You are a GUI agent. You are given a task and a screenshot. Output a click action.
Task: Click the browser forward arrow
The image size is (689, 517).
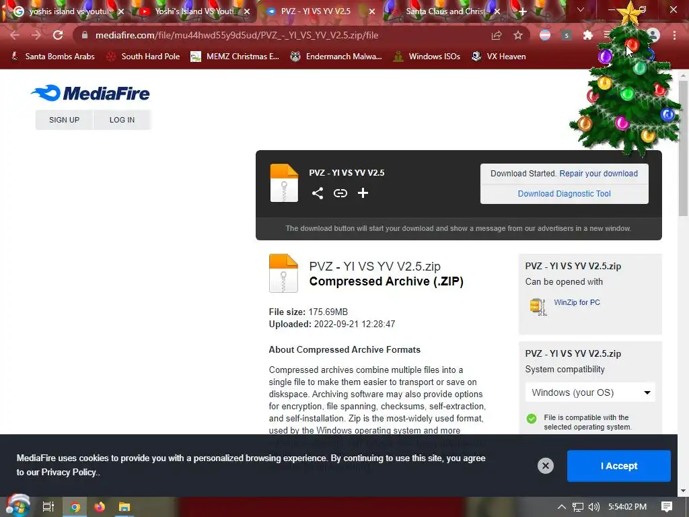point(36,35)
